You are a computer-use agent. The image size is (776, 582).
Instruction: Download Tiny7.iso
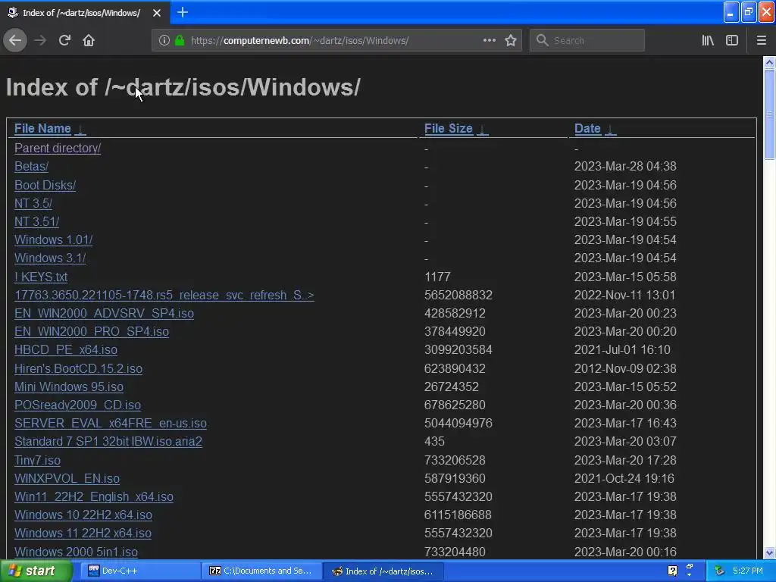[x=38, y=460]
